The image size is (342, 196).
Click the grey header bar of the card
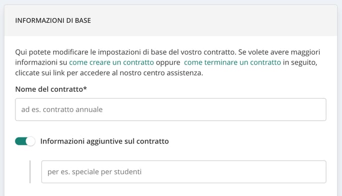171,20
